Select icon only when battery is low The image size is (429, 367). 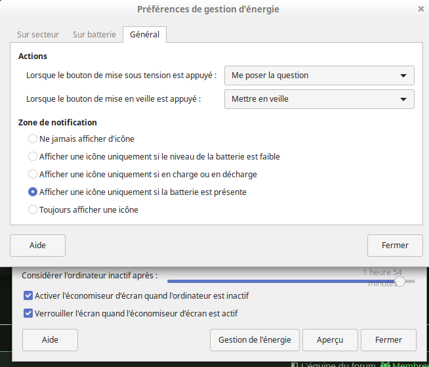point(33,157)
